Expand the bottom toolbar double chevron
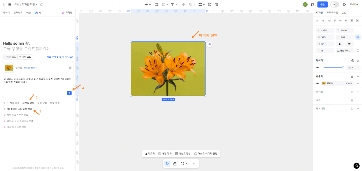 (194, 163)
